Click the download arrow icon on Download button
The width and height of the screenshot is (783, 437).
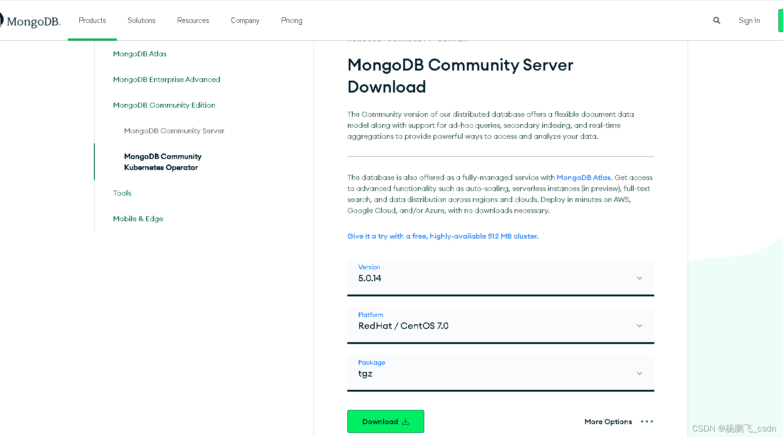(x=406, y=421)
